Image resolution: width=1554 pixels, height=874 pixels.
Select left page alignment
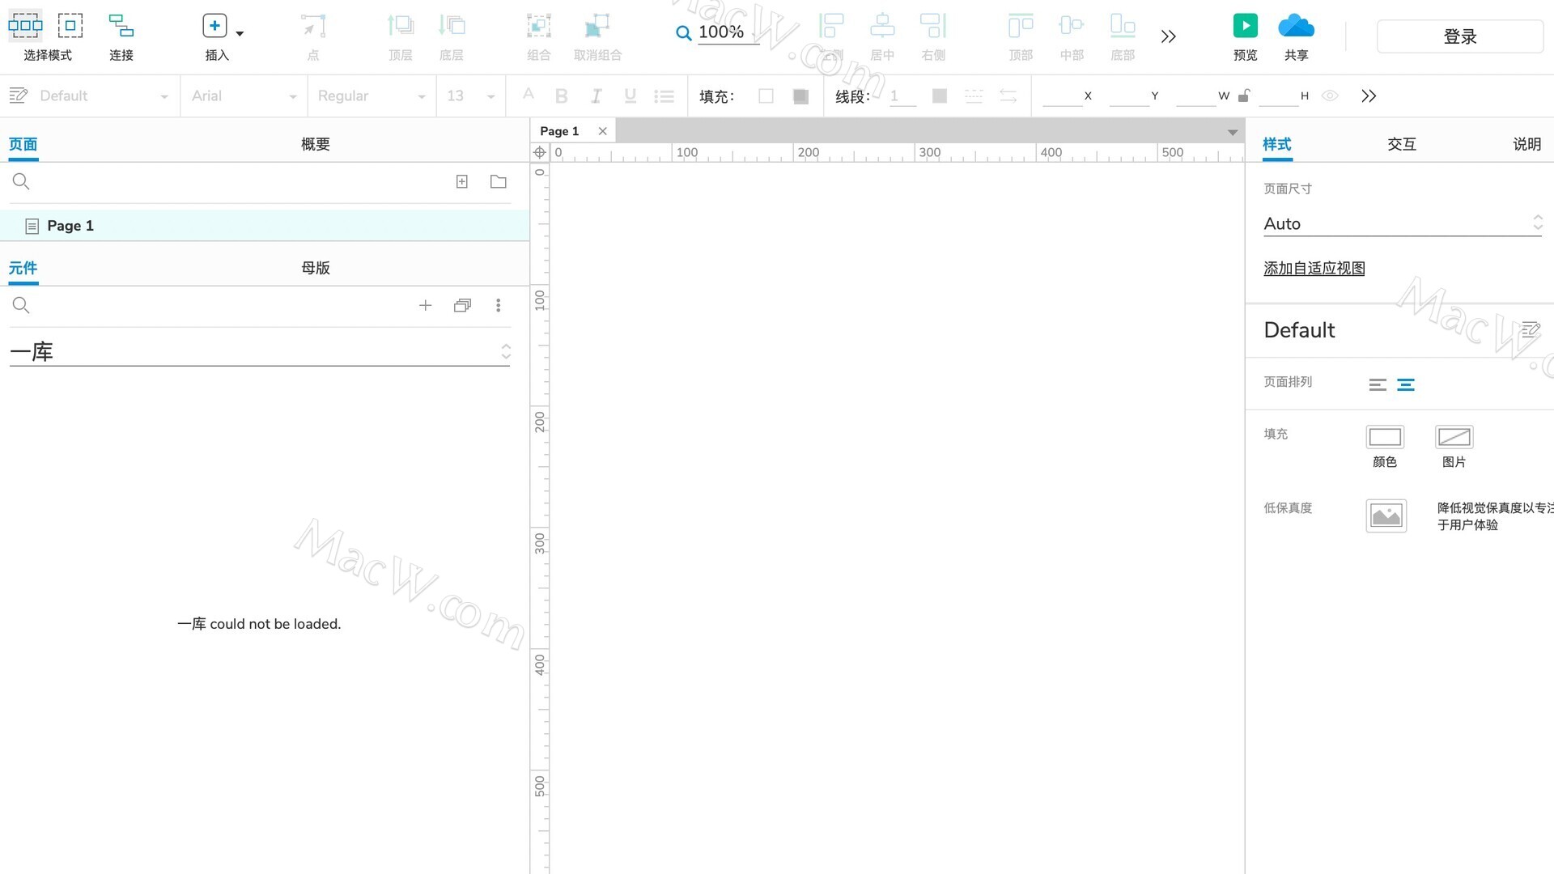click(1378, 385)
